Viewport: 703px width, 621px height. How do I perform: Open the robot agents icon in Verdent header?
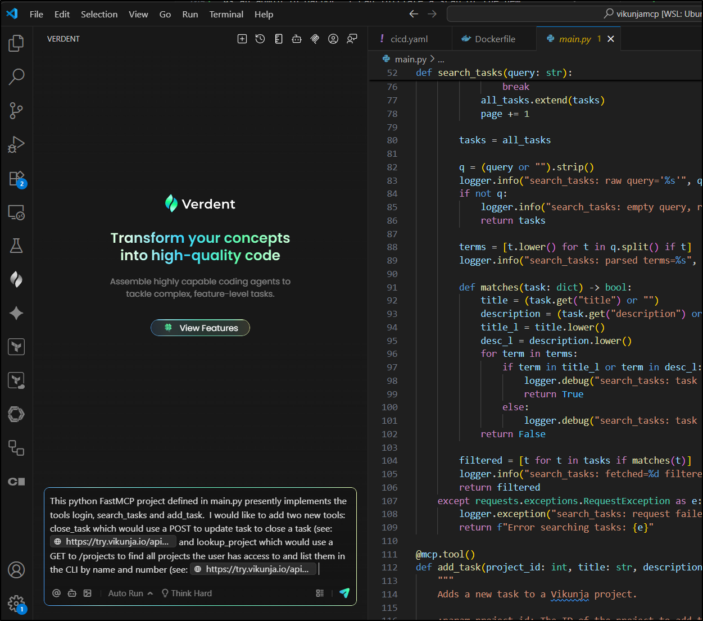pyautogui.click(x=297, y=39)
